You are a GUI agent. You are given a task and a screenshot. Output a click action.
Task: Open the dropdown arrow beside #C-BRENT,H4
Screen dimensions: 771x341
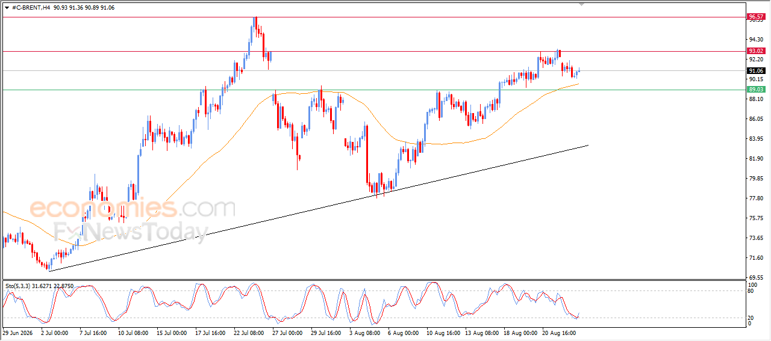tap(7, 7)
